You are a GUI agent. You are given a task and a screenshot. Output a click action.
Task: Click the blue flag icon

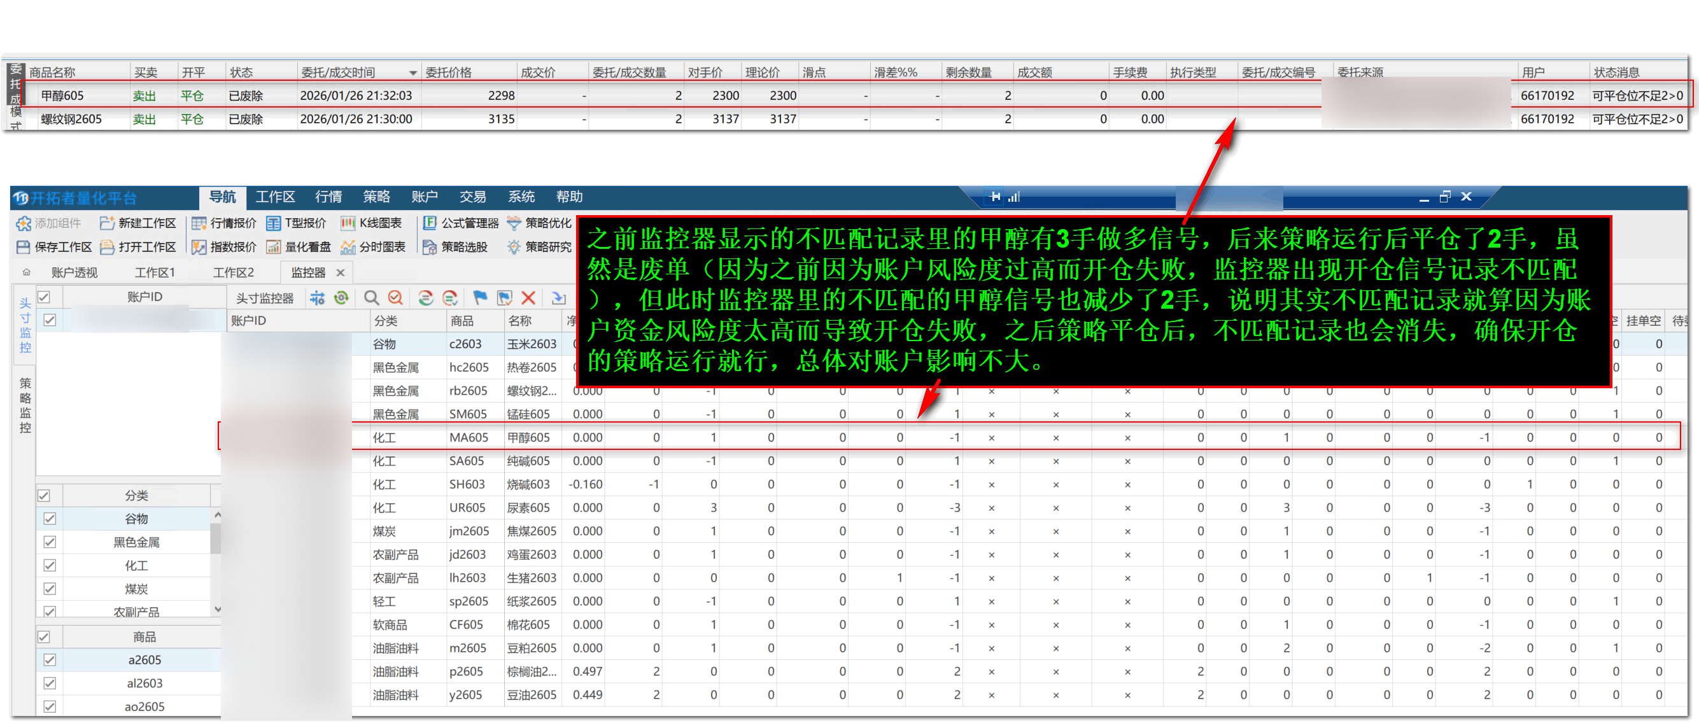(480, 298)
